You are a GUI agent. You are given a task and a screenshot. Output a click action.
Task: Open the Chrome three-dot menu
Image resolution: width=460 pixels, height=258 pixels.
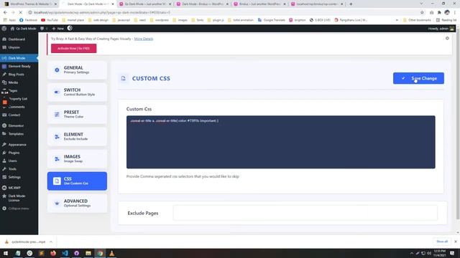pos(455,12)
